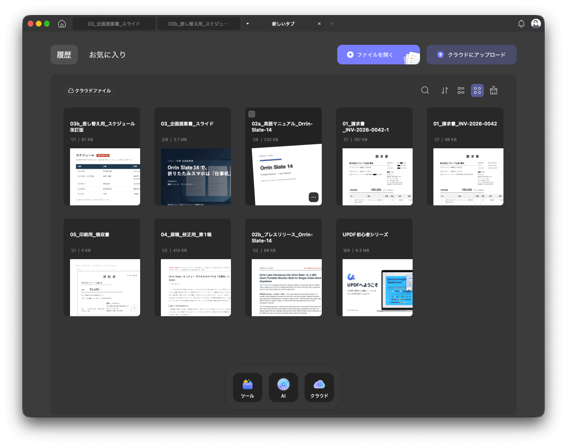Switch to list view
This screenshot has height=447, width=567.
[x=461, y=90]
